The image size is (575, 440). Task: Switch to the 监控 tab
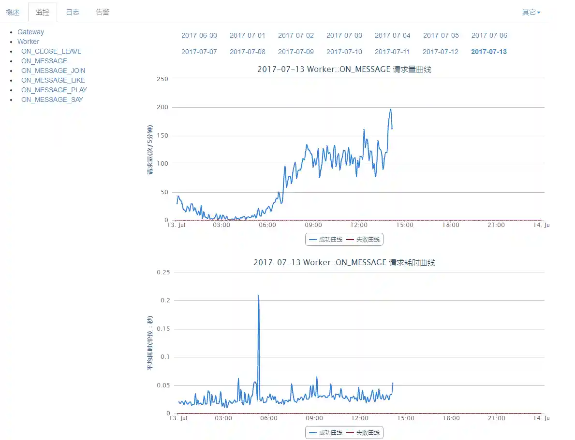(x=43, y=13)
